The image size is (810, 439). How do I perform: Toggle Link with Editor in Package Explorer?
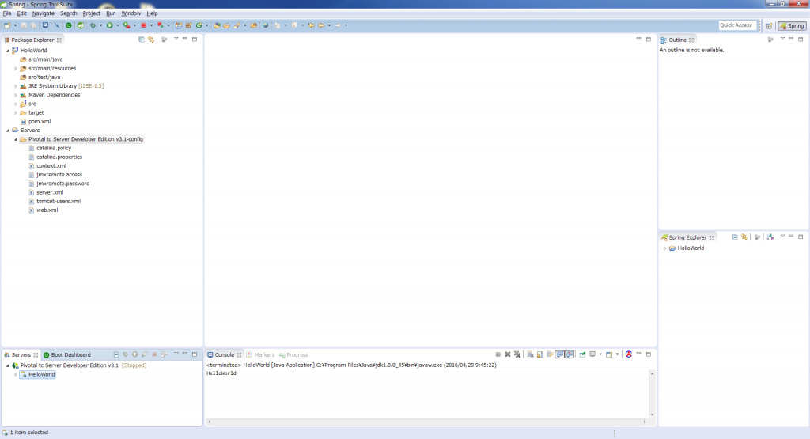pos(150,39)
